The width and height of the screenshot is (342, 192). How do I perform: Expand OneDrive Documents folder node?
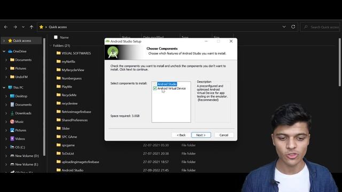[6, 60]
